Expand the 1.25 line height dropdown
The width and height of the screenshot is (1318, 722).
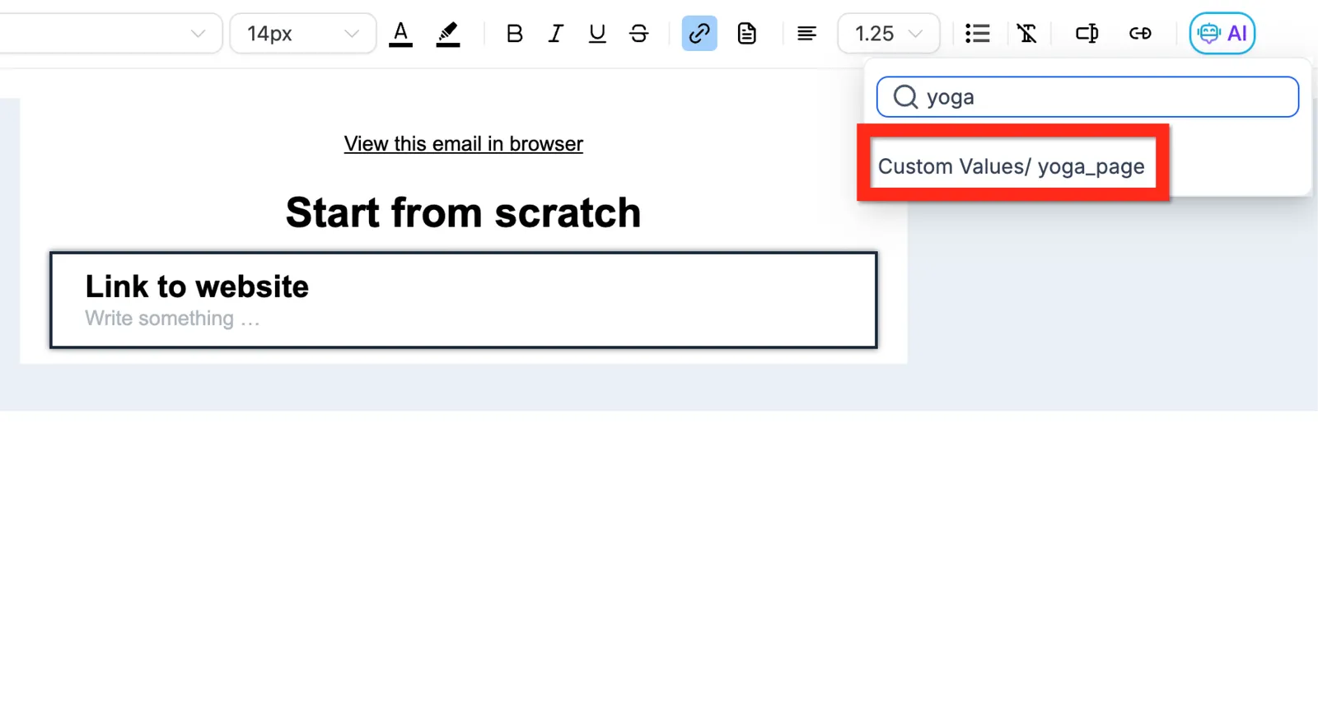[x=889, y=34]
